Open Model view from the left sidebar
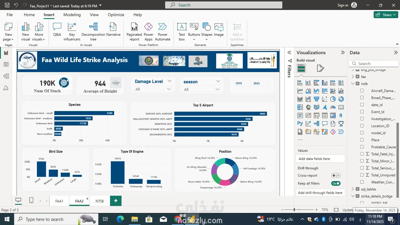Viewport: 400px width, 225px height. tap(6, 76)
